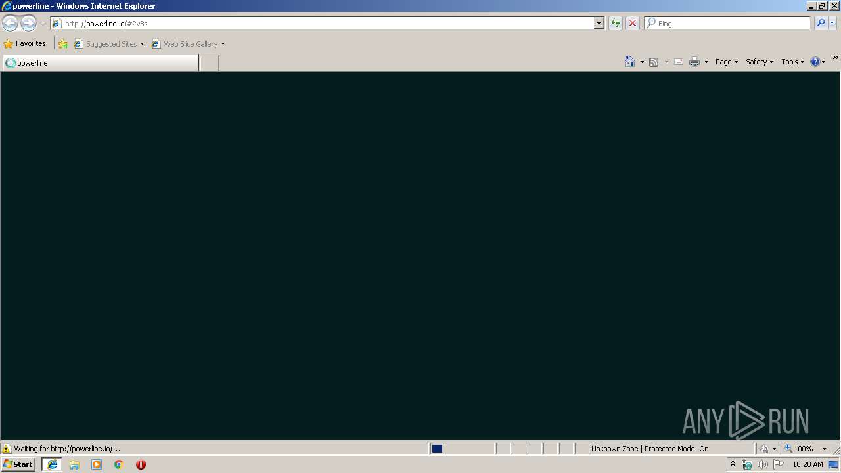The height and width of the screenshot is (473, 841).
Task: Open the Windows Start menu
Action: pyautogui.click(x=18, y=464)
